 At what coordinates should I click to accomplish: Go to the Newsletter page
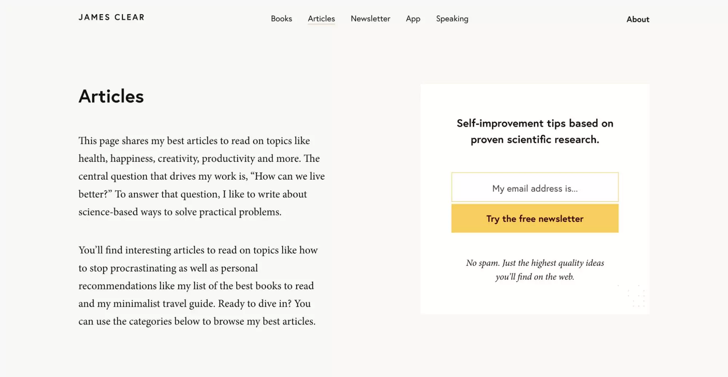pyautogui.click(x=370, y=19)
